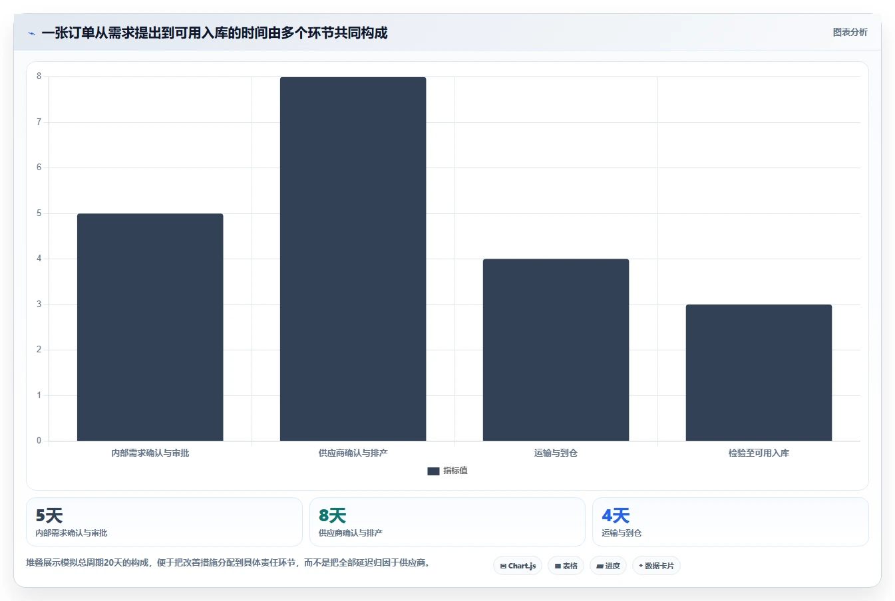
Task: Click the y-axis value 8
Action: [39, 76]
